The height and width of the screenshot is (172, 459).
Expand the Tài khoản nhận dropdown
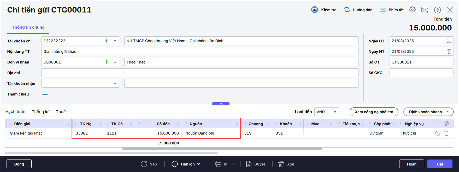(x=115, y=84)
